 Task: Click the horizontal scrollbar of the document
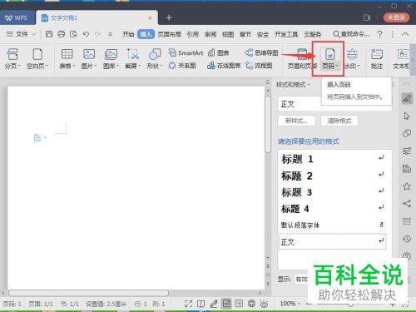88,293
